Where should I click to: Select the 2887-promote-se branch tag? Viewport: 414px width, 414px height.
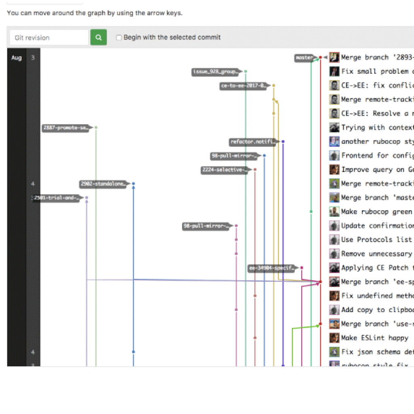[x=65, y=128]
